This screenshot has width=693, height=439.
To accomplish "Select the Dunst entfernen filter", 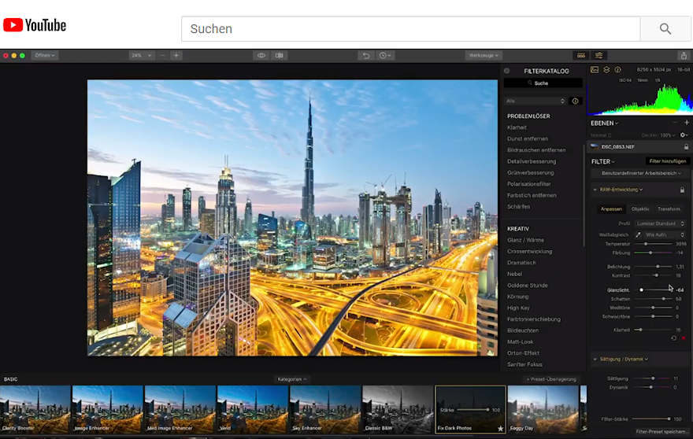I will coord(528,138).
